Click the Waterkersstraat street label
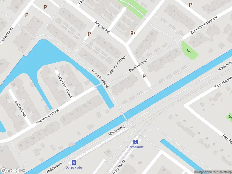The image size is (232, 174). 65,86
